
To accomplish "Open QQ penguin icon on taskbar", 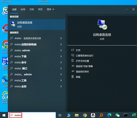I will pos(93,115).
